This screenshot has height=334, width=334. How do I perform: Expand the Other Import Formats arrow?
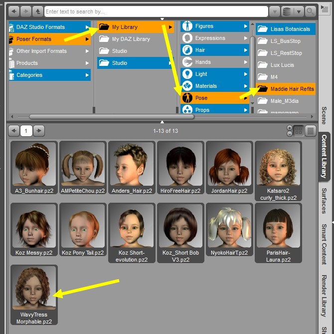(x=87, y=51)
